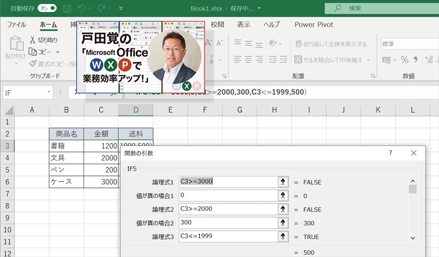Click range selector arrow for 値が真の場合2
Viewport: 439px width, 257px height.
tap(283, 223)
